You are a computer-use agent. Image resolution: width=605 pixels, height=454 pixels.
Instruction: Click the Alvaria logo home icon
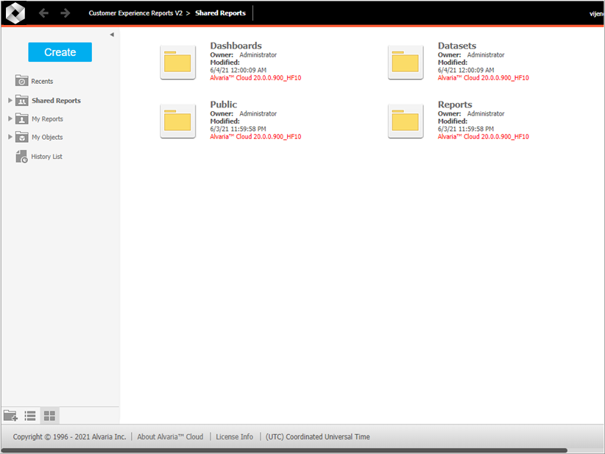click(15, 13)
